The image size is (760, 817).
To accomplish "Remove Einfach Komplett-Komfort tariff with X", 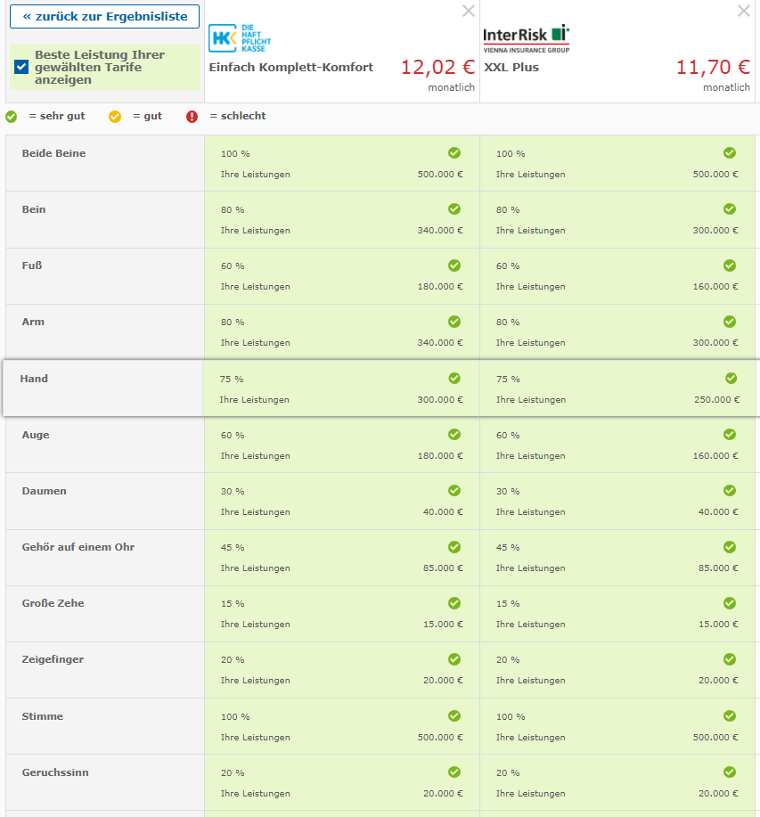I will point(469,11).
